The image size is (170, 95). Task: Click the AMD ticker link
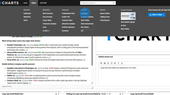pos(30,52)
